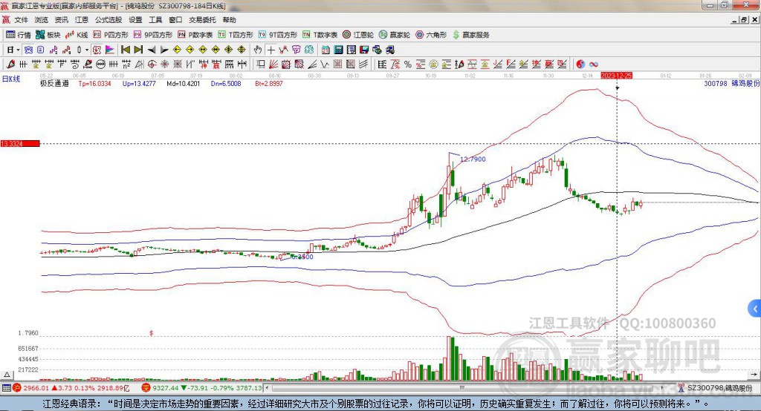
Task: Open the 9P四方形 tool
Action: [153, 35]
